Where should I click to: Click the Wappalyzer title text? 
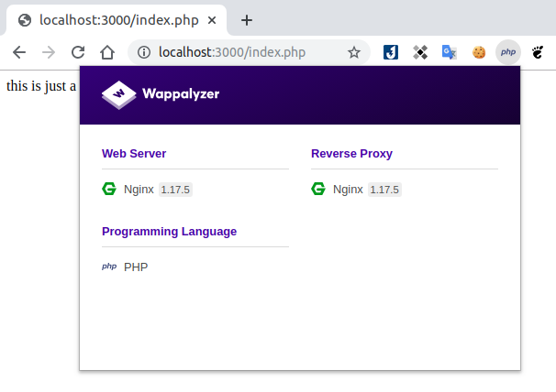[x=181, y=93]
